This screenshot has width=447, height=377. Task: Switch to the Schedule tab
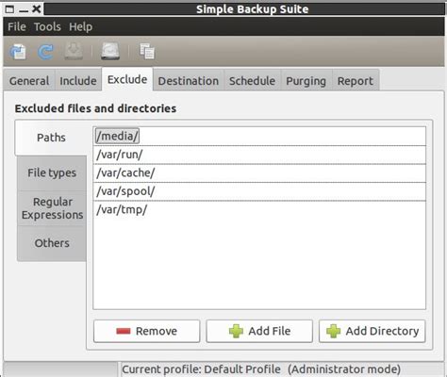252,81
